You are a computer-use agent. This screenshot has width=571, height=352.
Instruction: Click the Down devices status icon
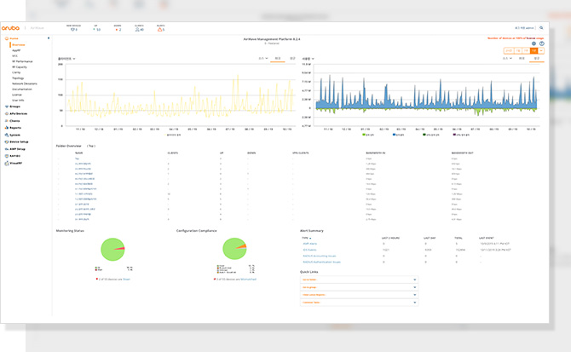[x=118, y=30]
